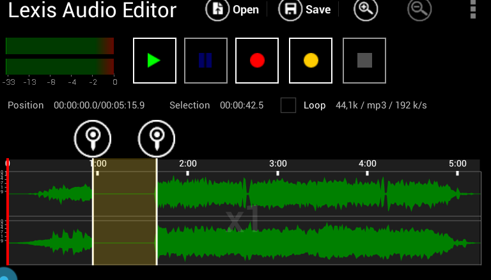Click the 3:00 mark on the timeline
The width and height of the screenshot is (491, 280).
[278, 164]
